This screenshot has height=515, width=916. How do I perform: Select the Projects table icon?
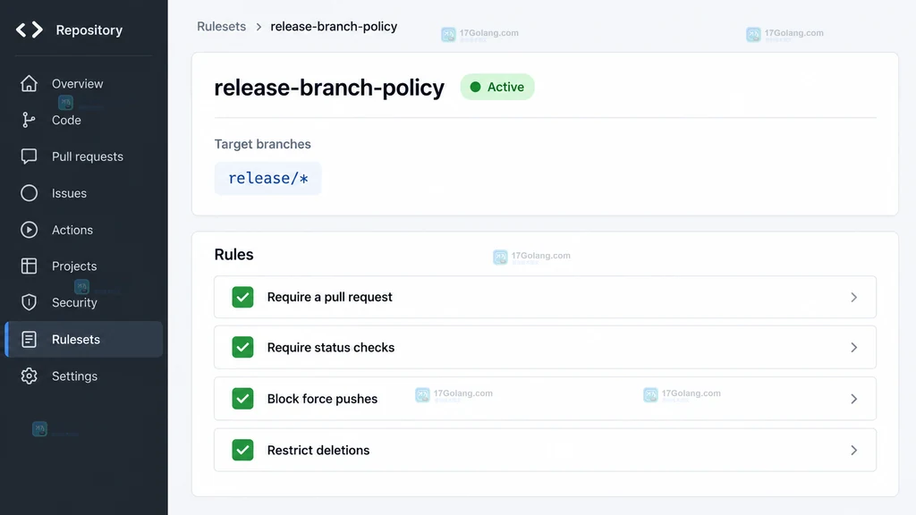pos(29,266)
